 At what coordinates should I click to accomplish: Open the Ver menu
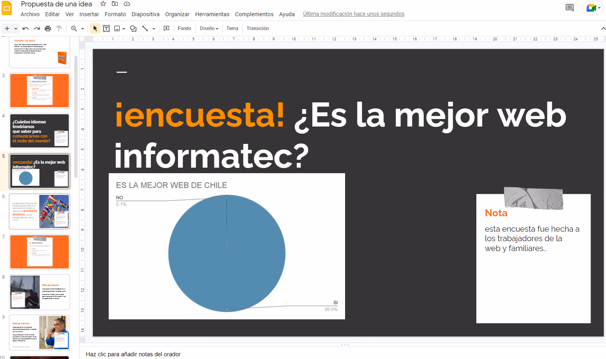coord(70,14)
